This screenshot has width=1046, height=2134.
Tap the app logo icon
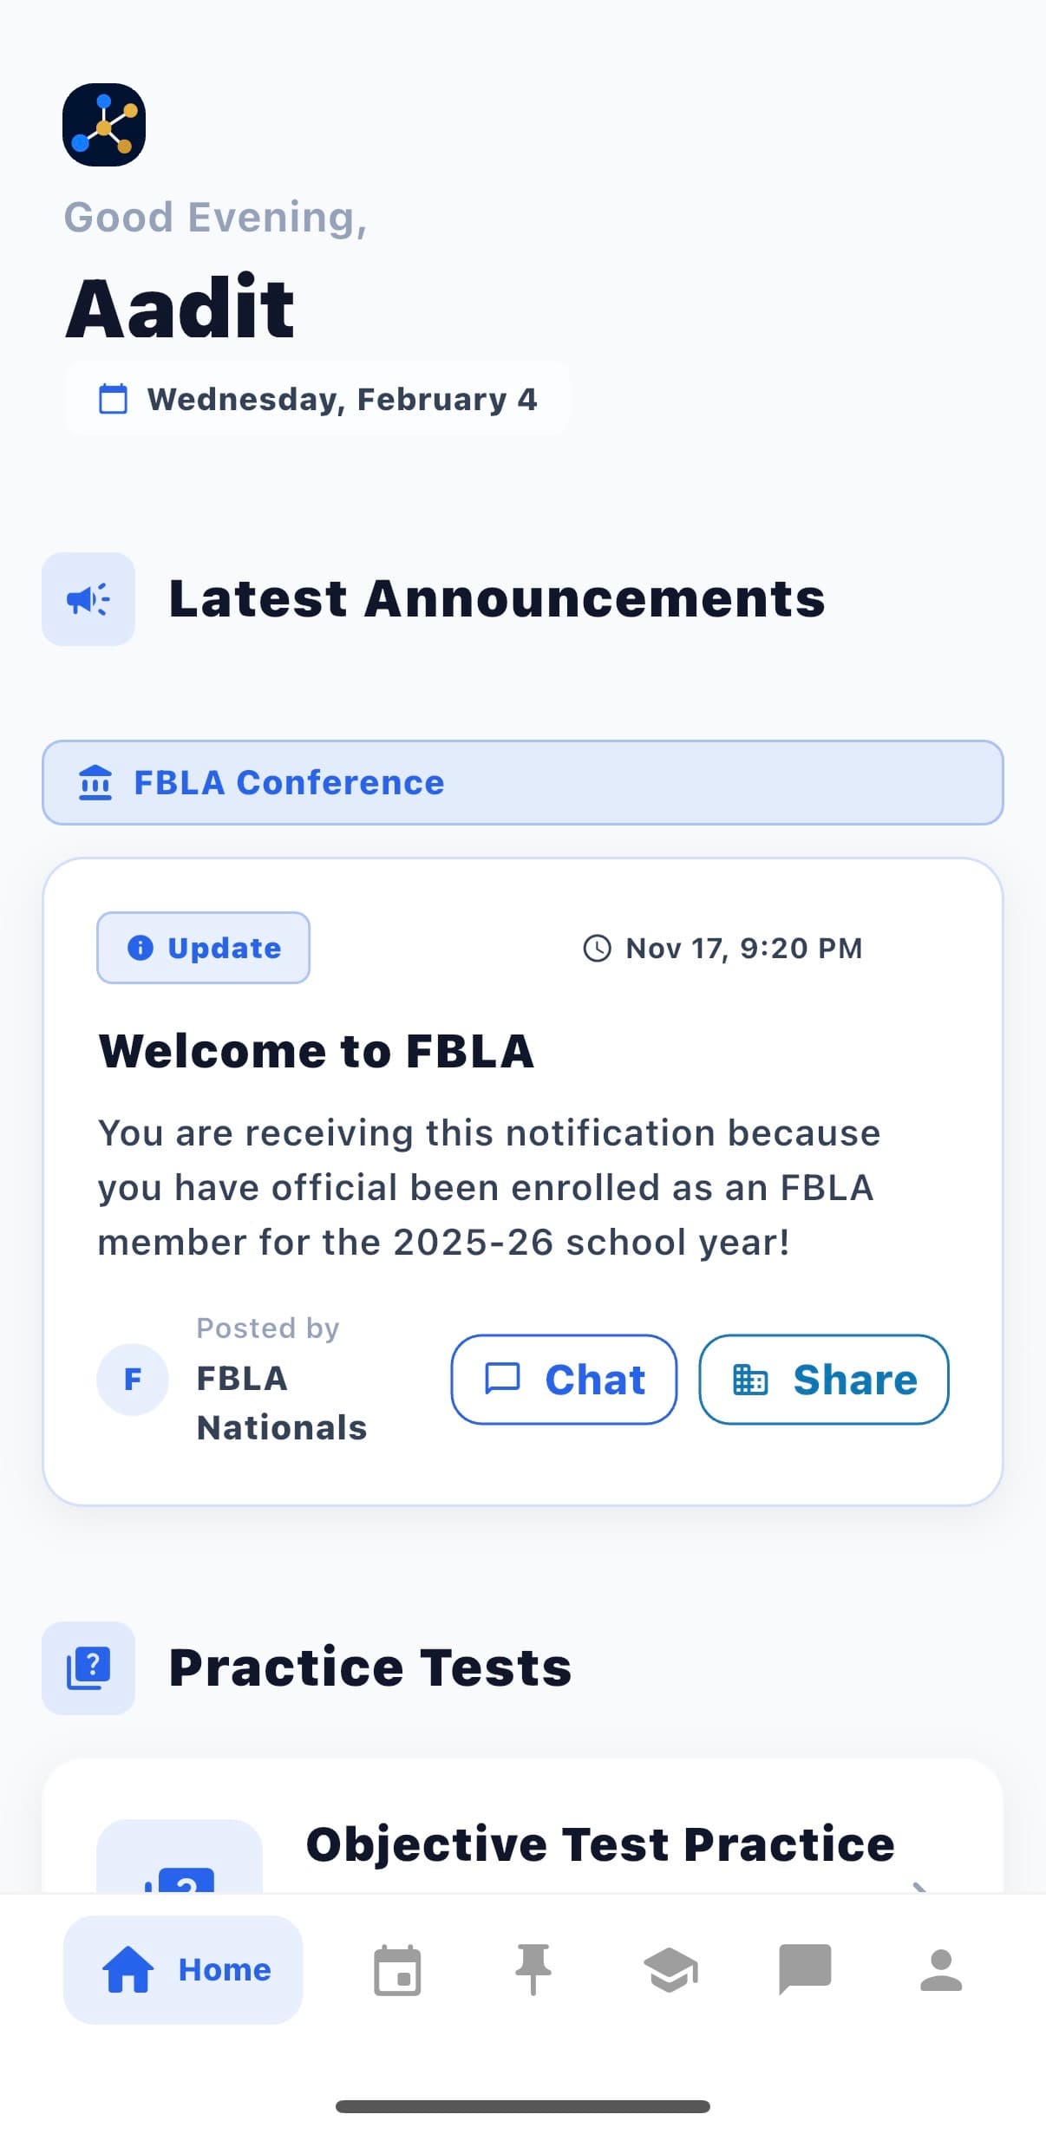(104, 125)
